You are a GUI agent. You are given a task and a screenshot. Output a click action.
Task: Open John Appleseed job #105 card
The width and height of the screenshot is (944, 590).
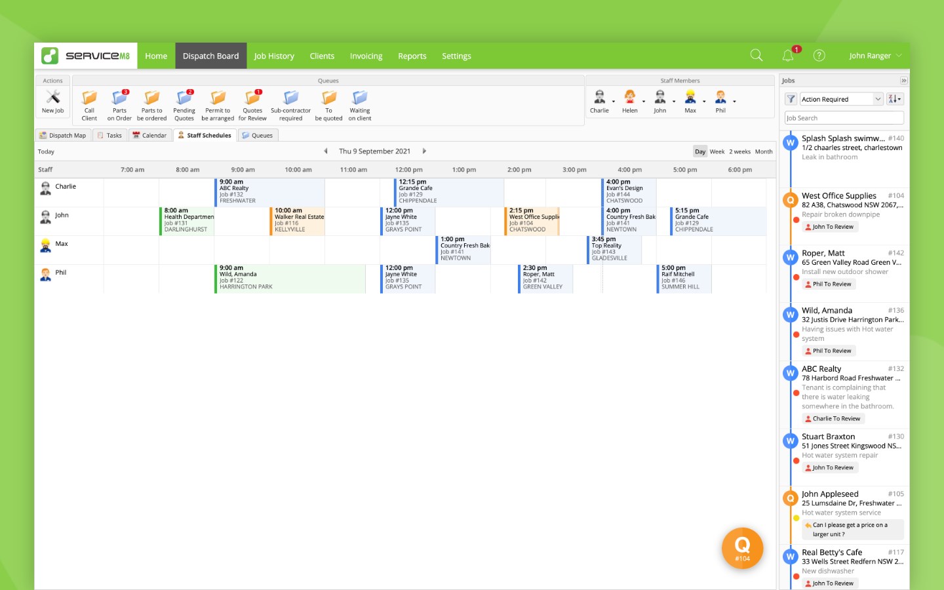[x=845, y=515]
